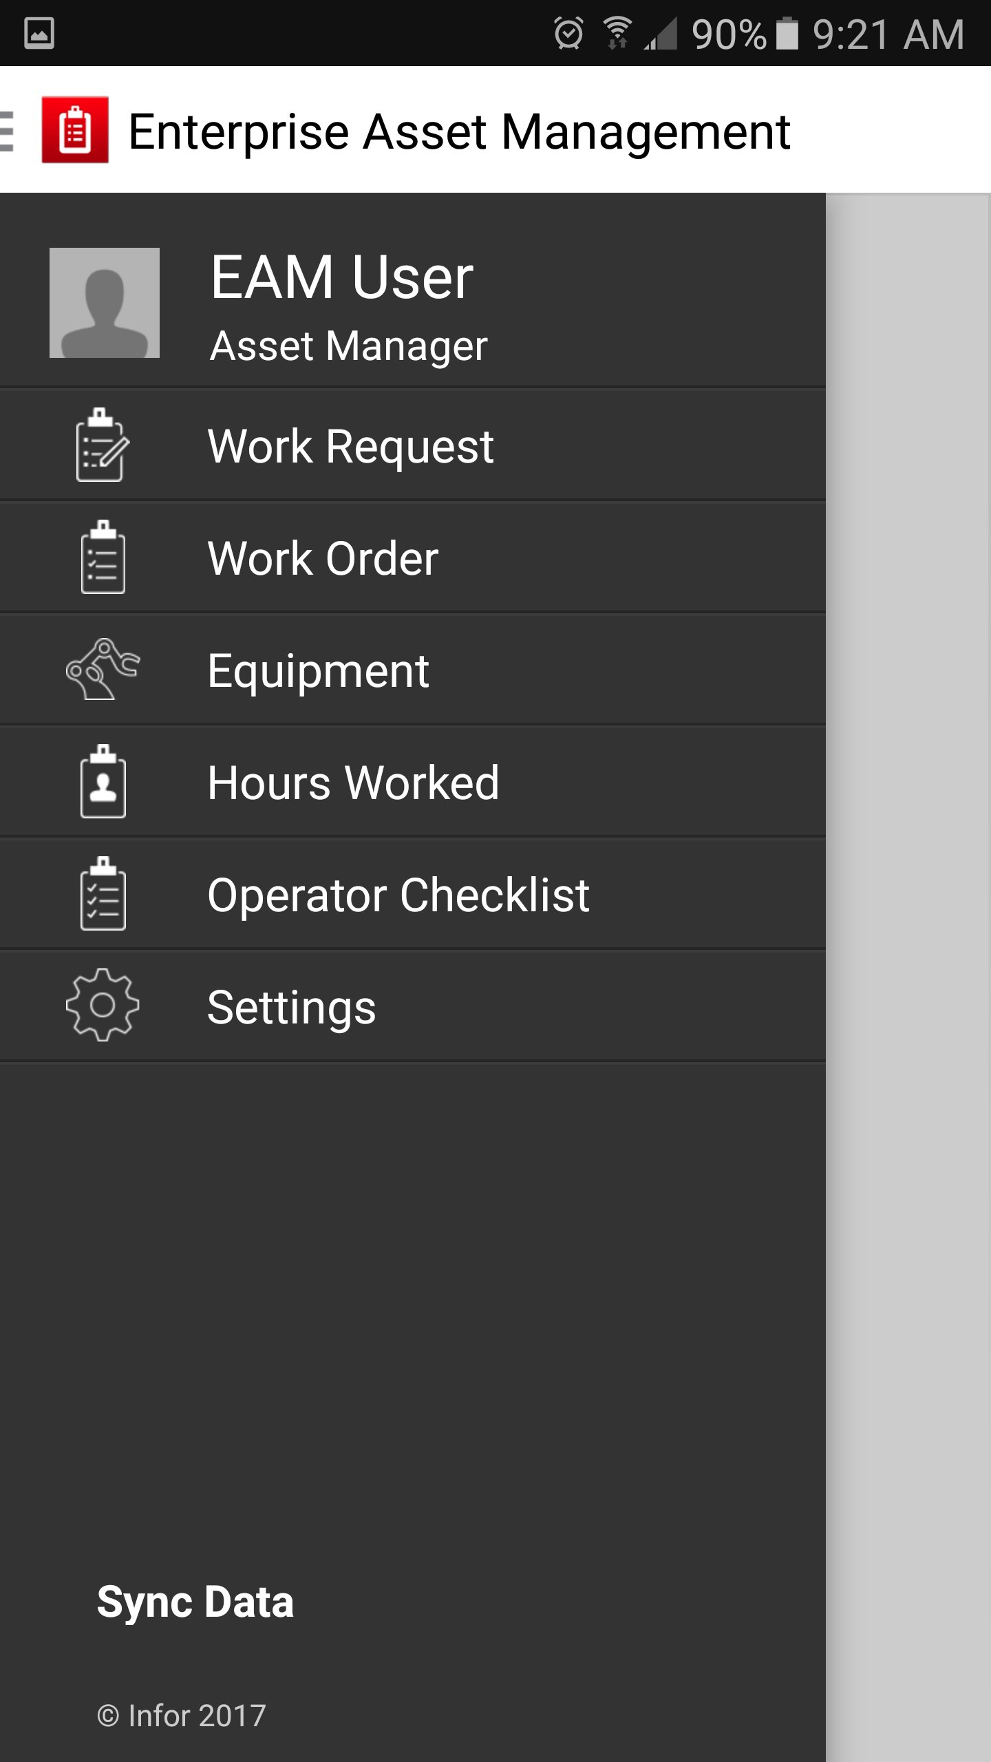Open the Settings menu entry
The width and height of the screenshot is (991, 1762).
292,1007
